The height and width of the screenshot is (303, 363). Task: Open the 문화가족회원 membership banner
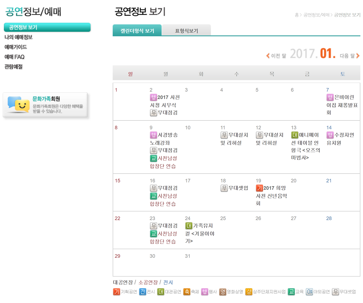tap(45, 105)
